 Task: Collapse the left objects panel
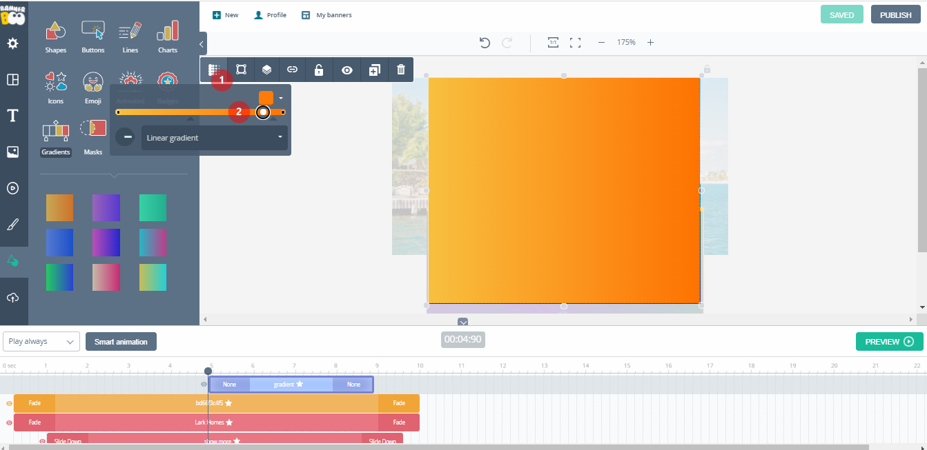click(x=202, y=44)
